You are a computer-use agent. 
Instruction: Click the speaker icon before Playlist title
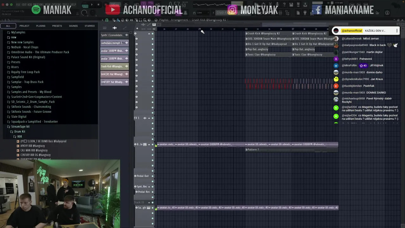click(x=156, y=20)
